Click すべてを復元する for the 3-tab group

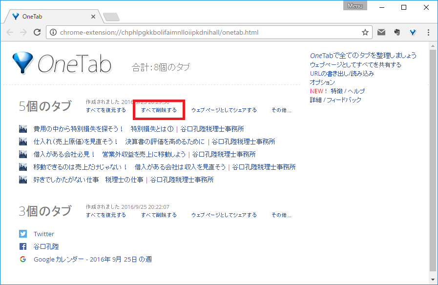(106, 215)
